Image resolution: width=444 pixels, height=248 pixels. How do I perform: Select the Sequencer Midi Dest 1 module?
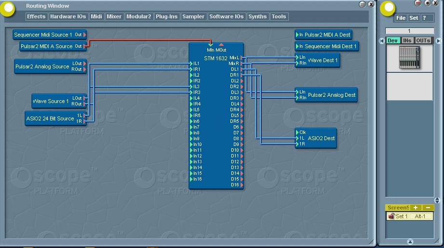(327, 46)
